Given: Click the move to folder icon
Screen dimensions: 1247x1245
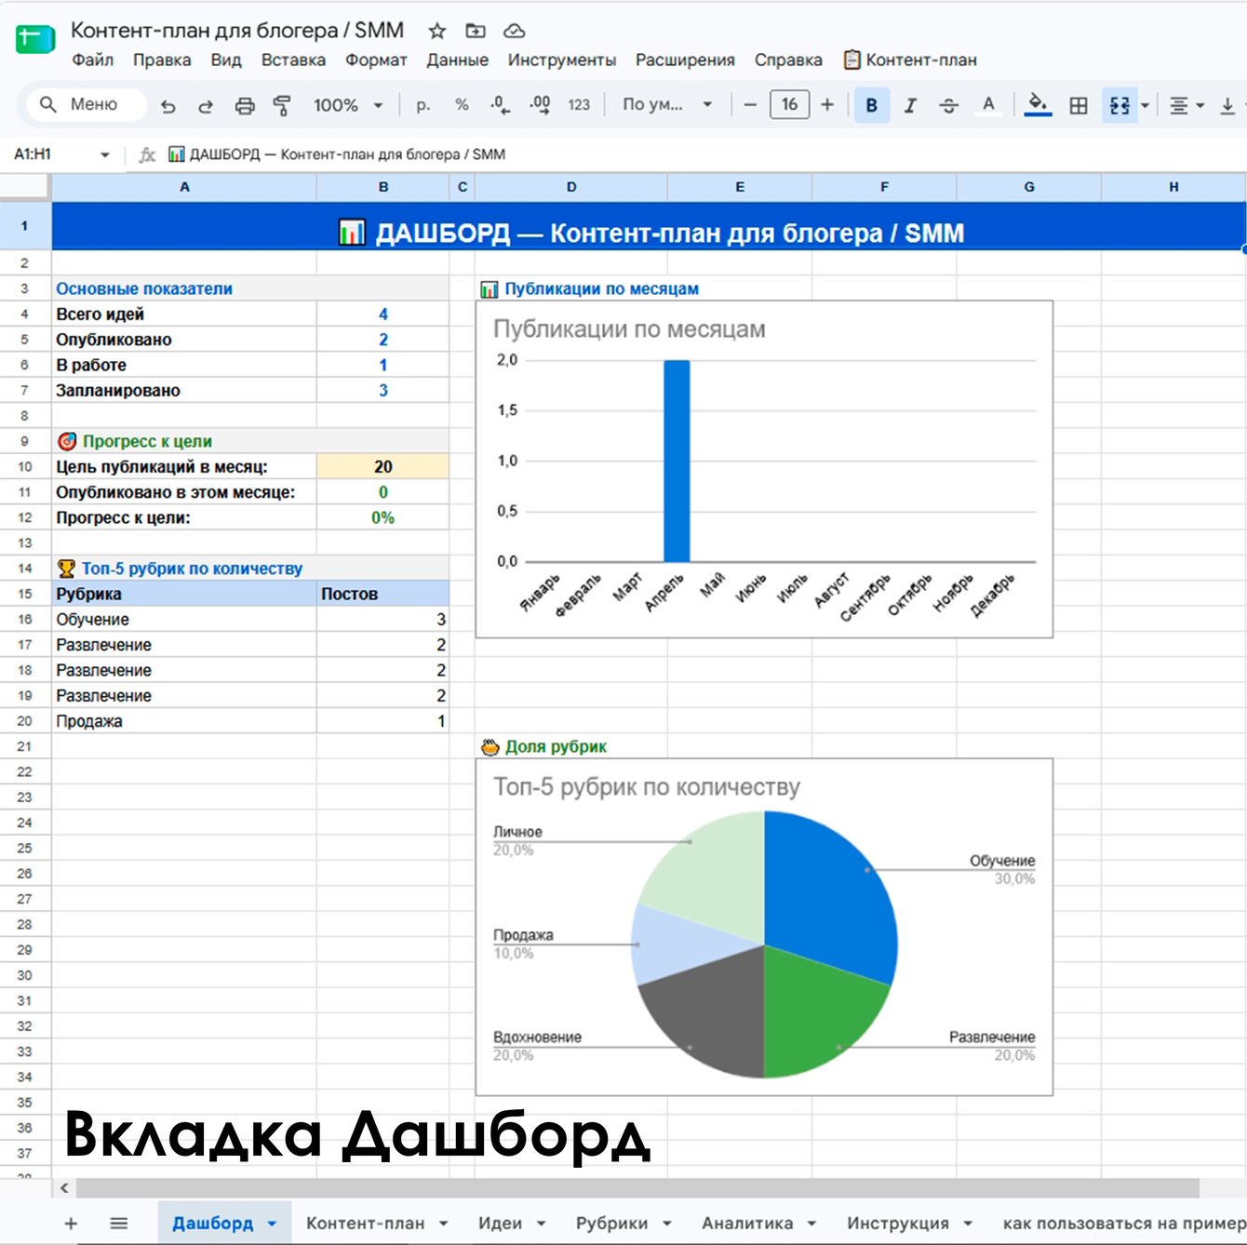Looking at the screenshot, I should [x=476, y=31].
